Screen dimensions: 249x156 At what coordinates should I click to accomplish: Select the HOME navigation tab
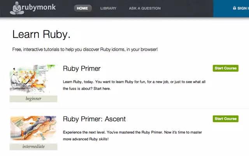pos(82,8)
